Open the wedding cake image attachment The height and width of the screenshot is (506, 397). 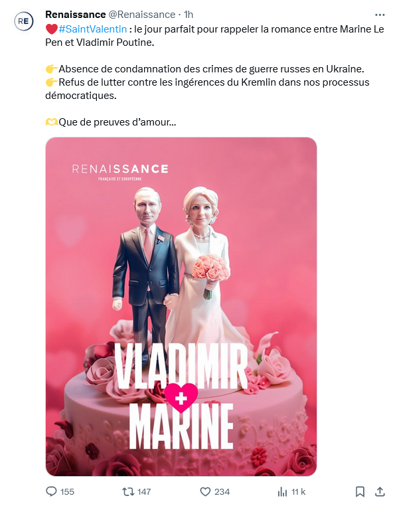(x=181, y=307)
